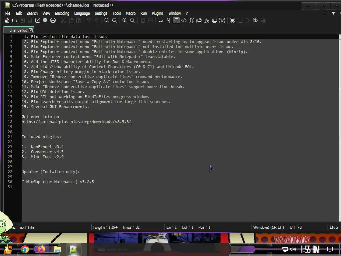The image size is (341, 256).
Task: Click the Cut scissors icon
Action: coord(63,20)
